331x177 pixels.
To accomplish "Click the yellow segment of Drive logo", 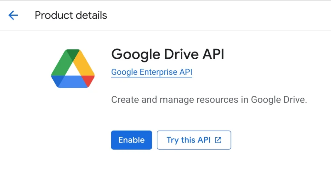I will tap(83, 63).
